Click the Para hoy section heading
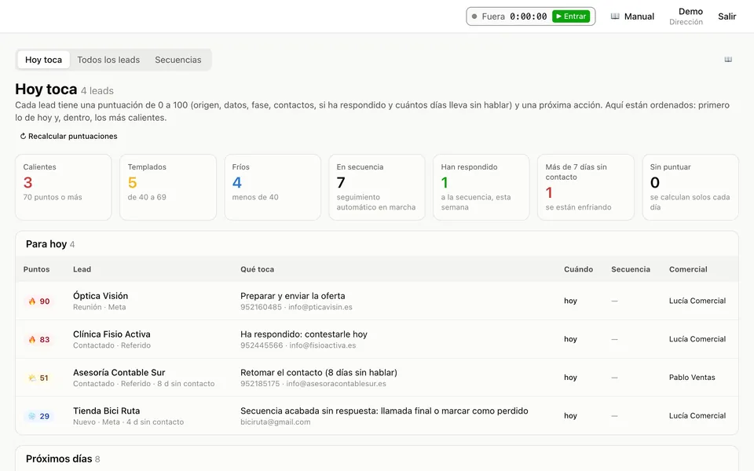Screen dimensions: 754x471 46,244
